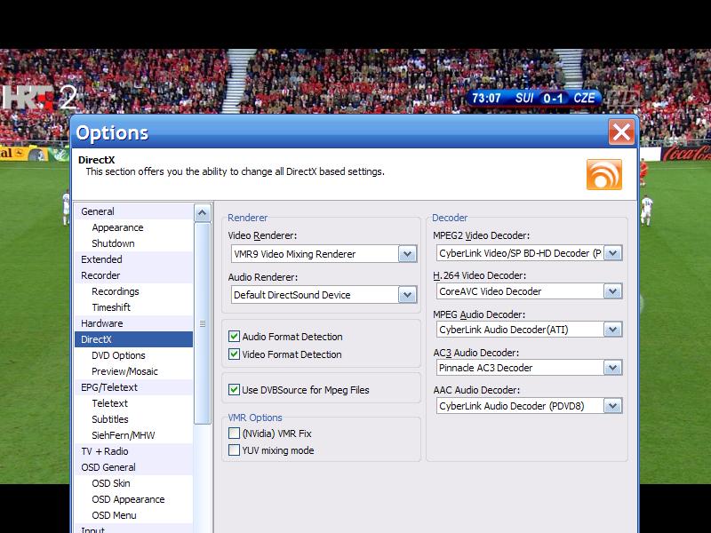Viewport: 711px width, 533px height.
Task: Select the Hardware category
Action: 134,323
